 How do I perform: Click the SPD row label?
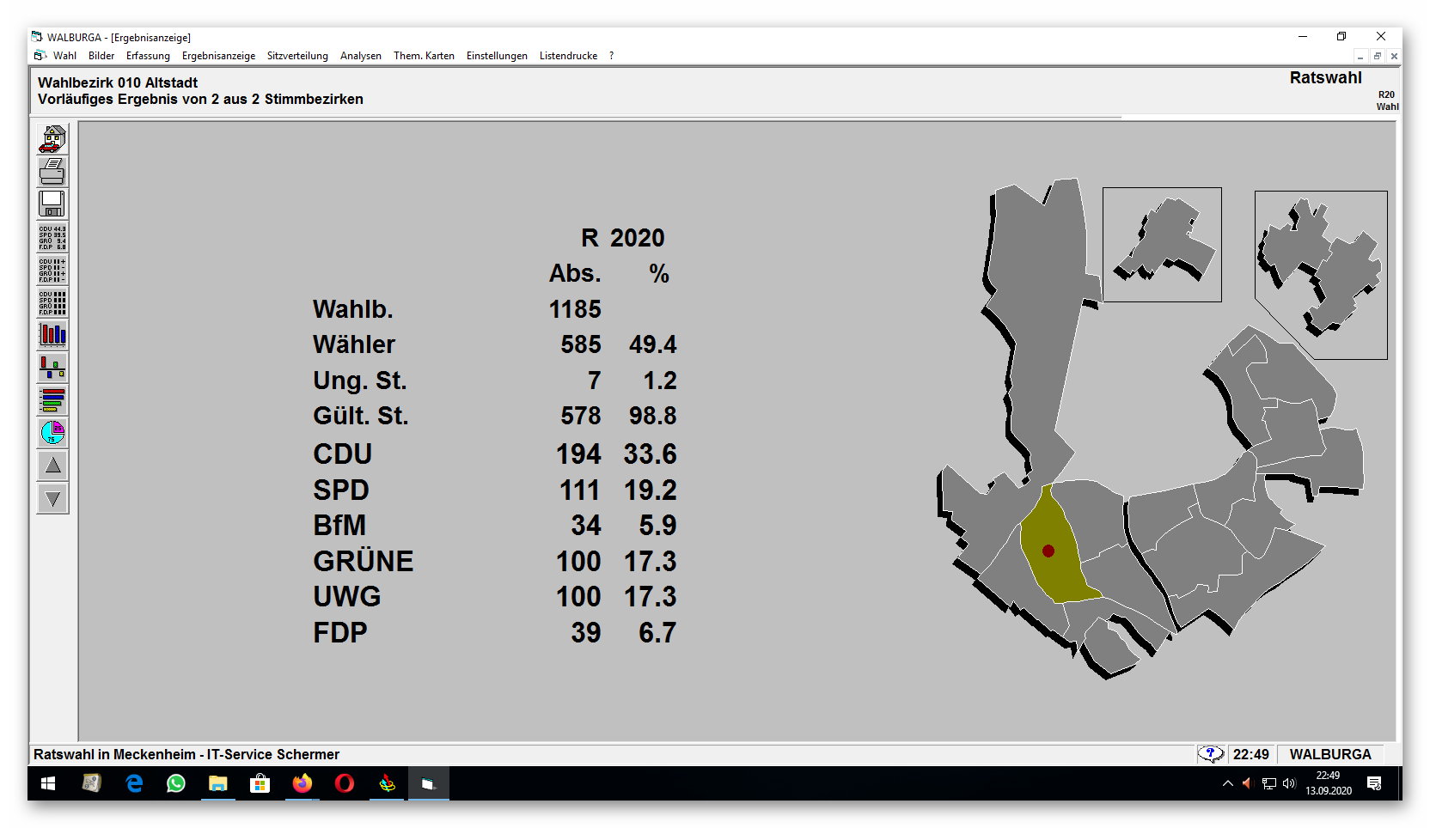click(341, 490)
